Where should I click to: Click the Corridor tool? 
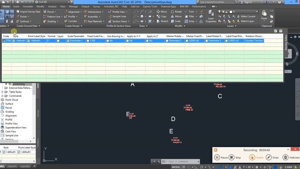point(71,21)
